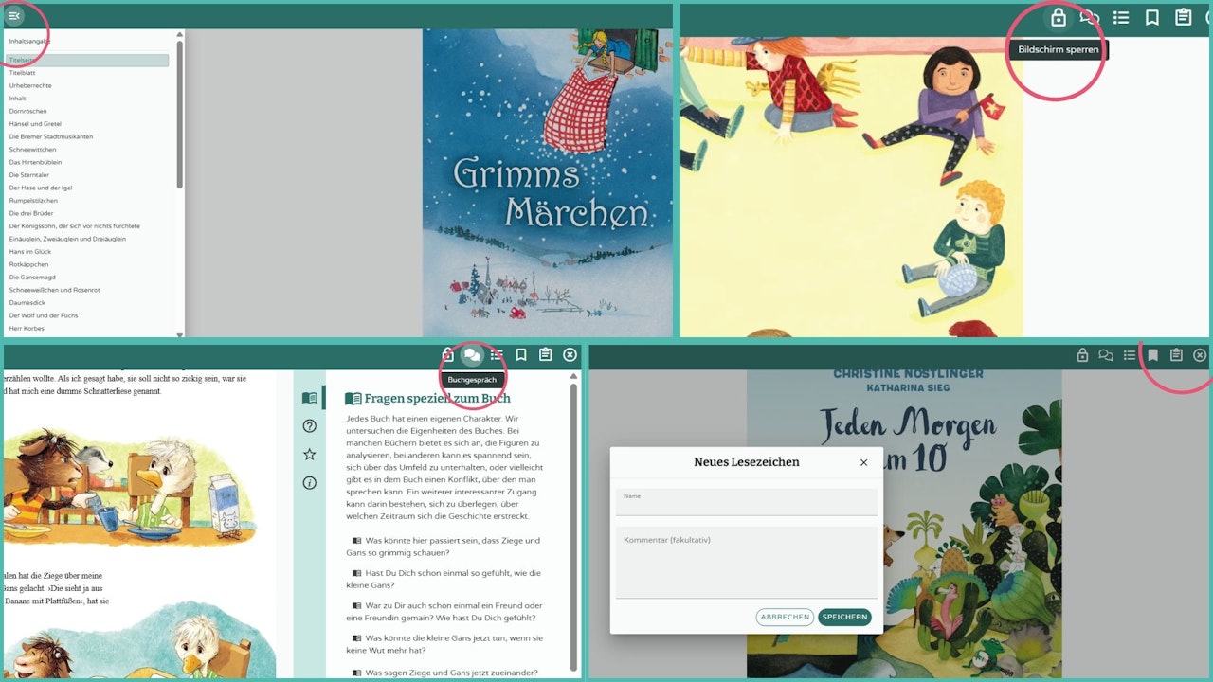Click the Name field in bookmark dialog
The image size is (1213, 682).
click(747, 502)
